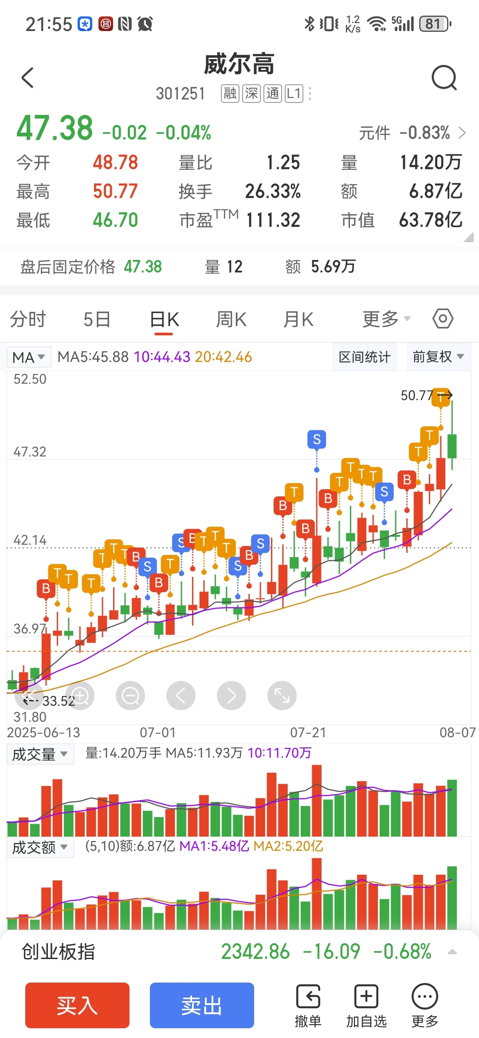This screenshot has width=479, height=1038.
Task: Switch to the 分时 tab
Action: (28, 319)
